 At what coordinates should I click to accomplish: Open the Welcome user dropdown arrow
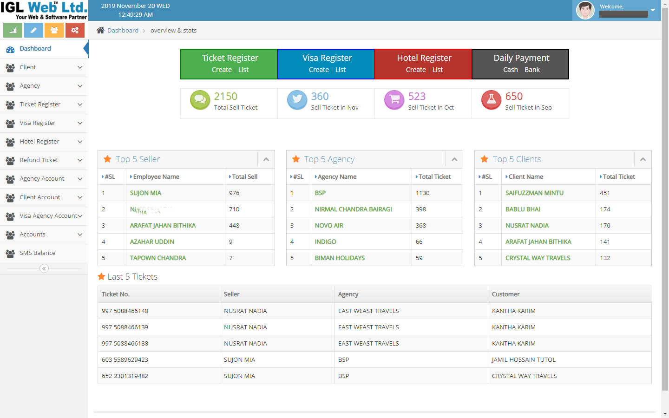pos(653,10)
